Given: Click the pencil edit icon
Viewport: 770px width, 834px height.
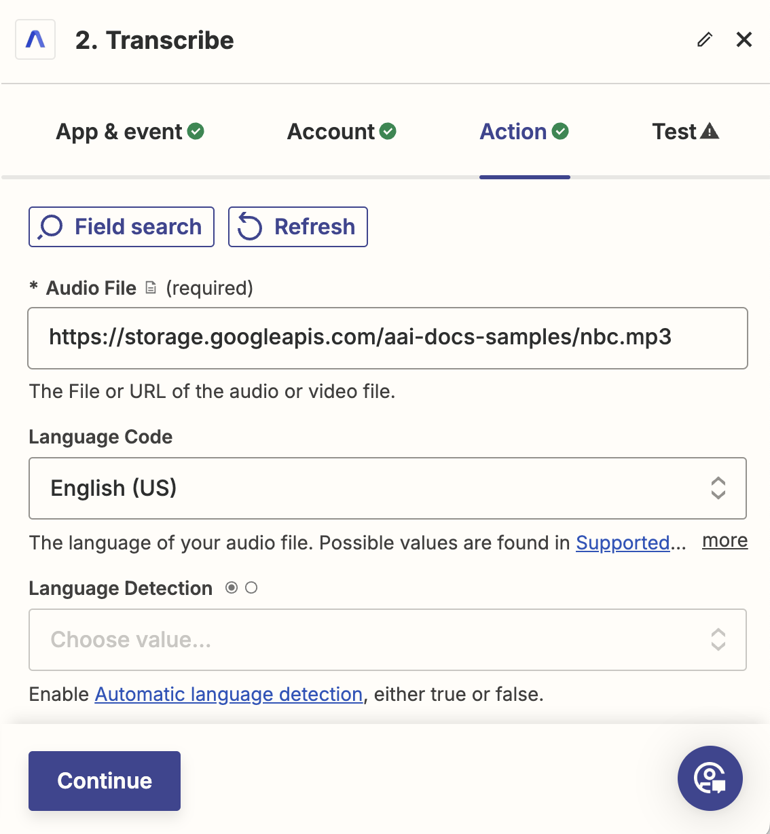Looking at the screenshot, I should [703, 40].
